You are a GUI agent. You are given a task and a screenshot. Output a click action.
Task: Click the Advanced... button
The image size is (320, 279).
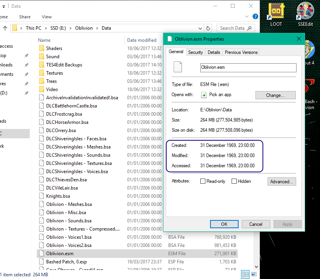(282, 181)
